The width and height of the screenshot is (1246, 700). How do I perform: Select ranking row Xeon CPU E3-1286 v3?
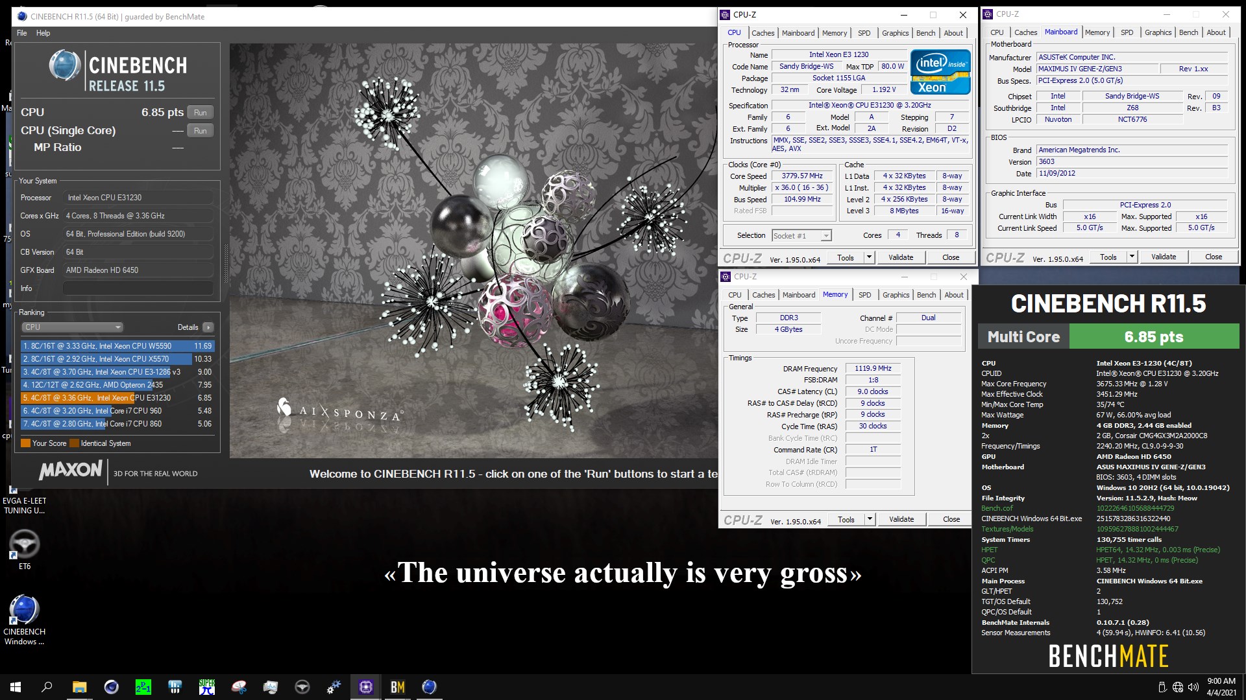(117, 372)
